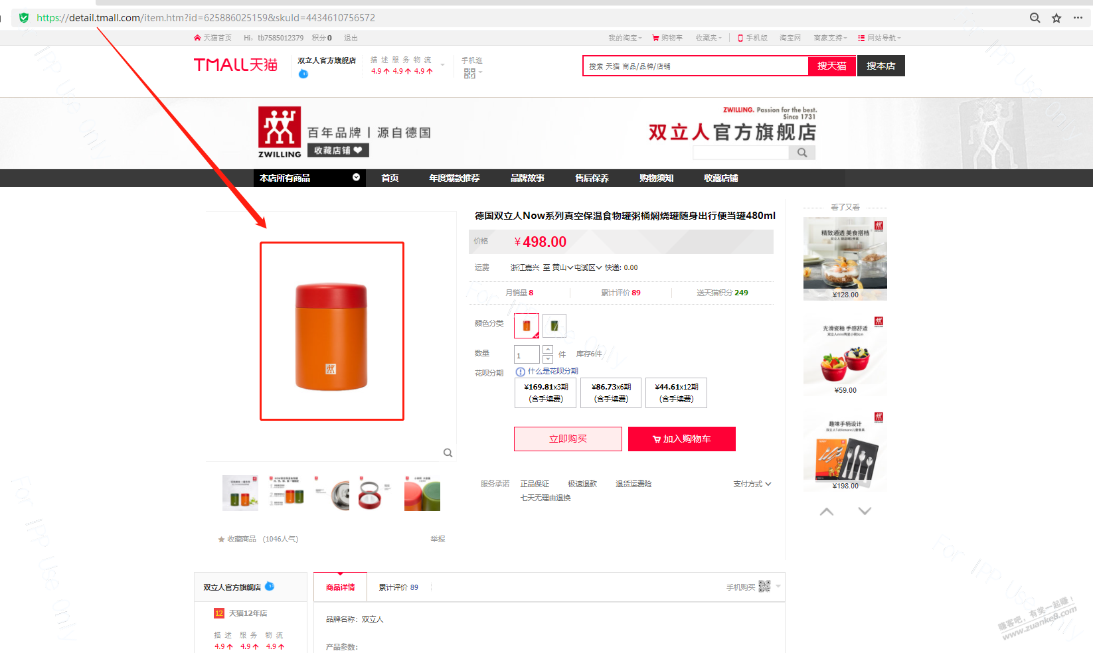Expand 商家支持 dropdown

tap(830, 38)
